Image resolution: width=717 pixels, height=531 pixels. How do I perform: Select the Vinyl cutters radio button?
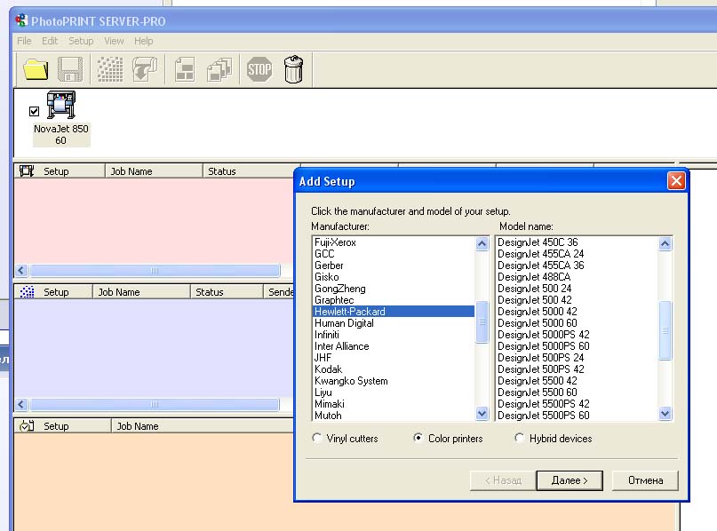[x=317, y=438]
